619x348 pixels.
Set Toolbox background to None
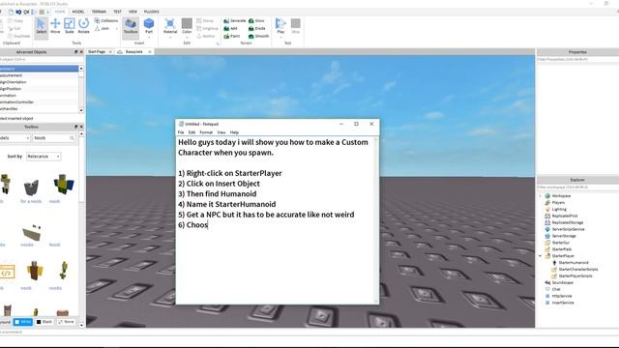66,322
